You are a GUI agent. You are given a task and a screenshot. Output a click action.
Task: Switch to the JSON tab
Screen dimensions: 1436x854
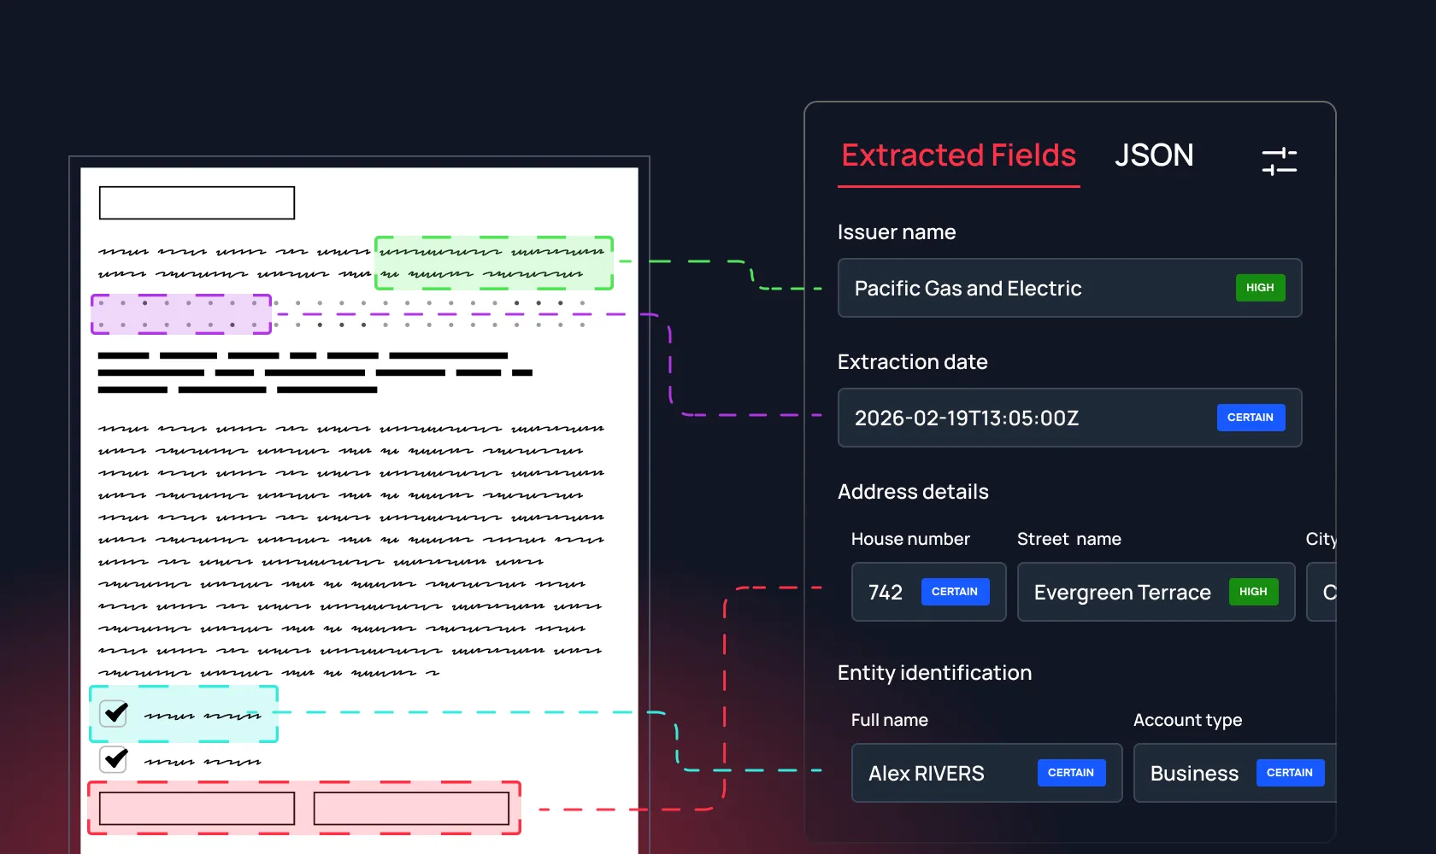(1154, 155)
